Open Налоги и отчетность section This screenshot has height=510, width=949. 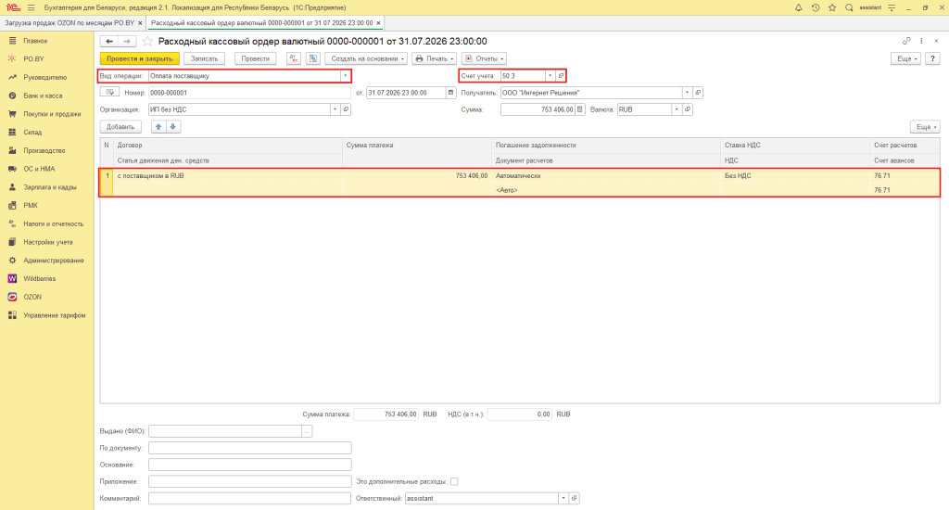click(x=53, y=223)
